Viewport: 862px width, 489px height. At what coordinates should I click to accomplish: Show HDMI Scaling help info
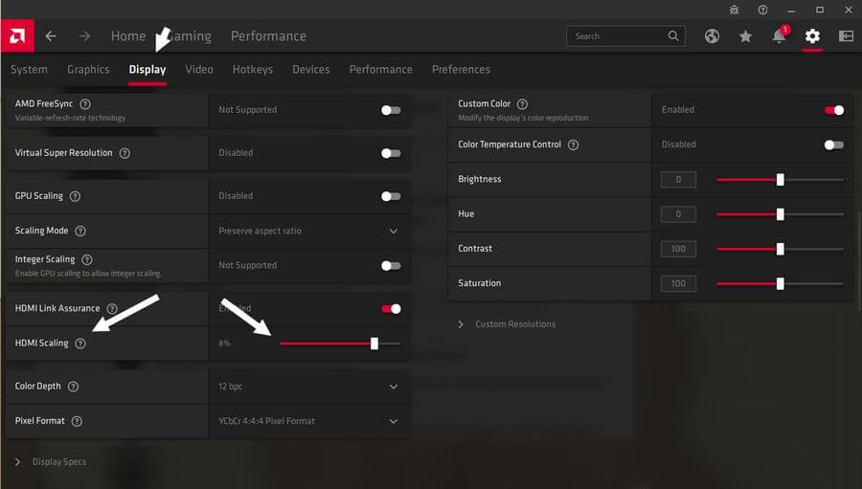tap(80, 344)
